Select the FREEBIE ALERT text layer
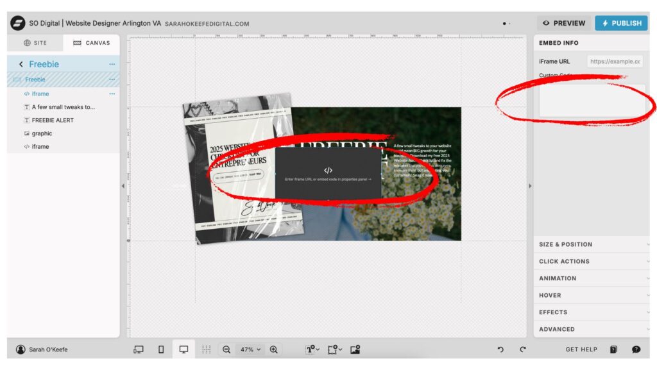The width and height of the screenshot is (657, 370). (53, 120)
